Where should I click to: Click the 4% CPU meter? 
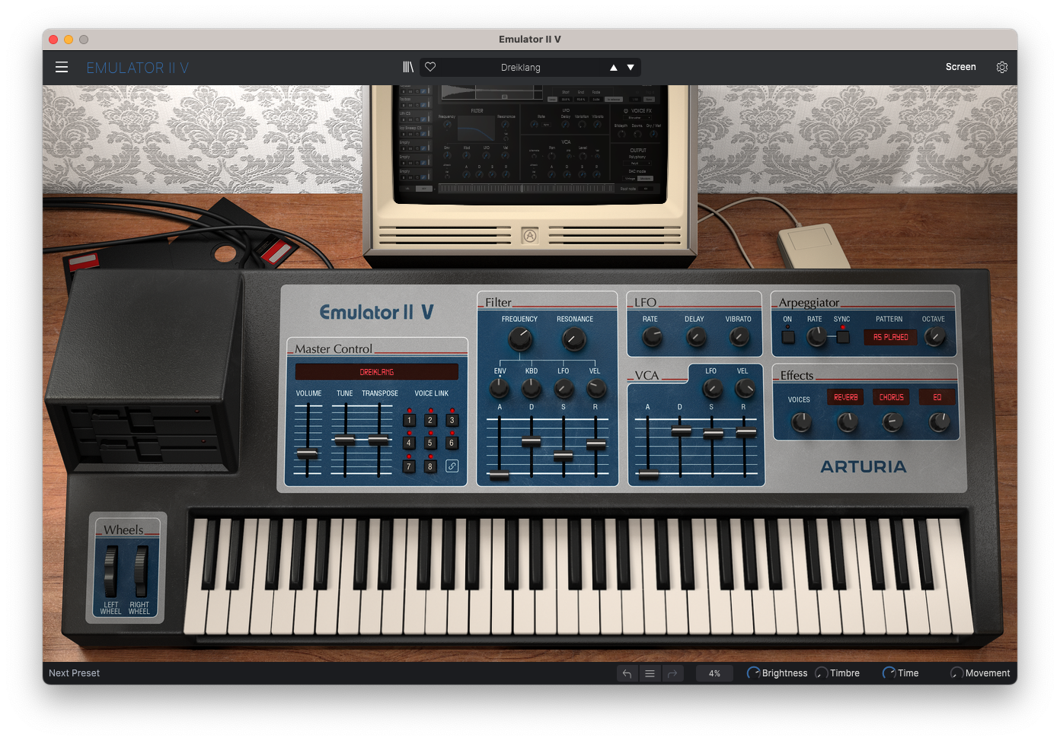(x=714, y=673)
